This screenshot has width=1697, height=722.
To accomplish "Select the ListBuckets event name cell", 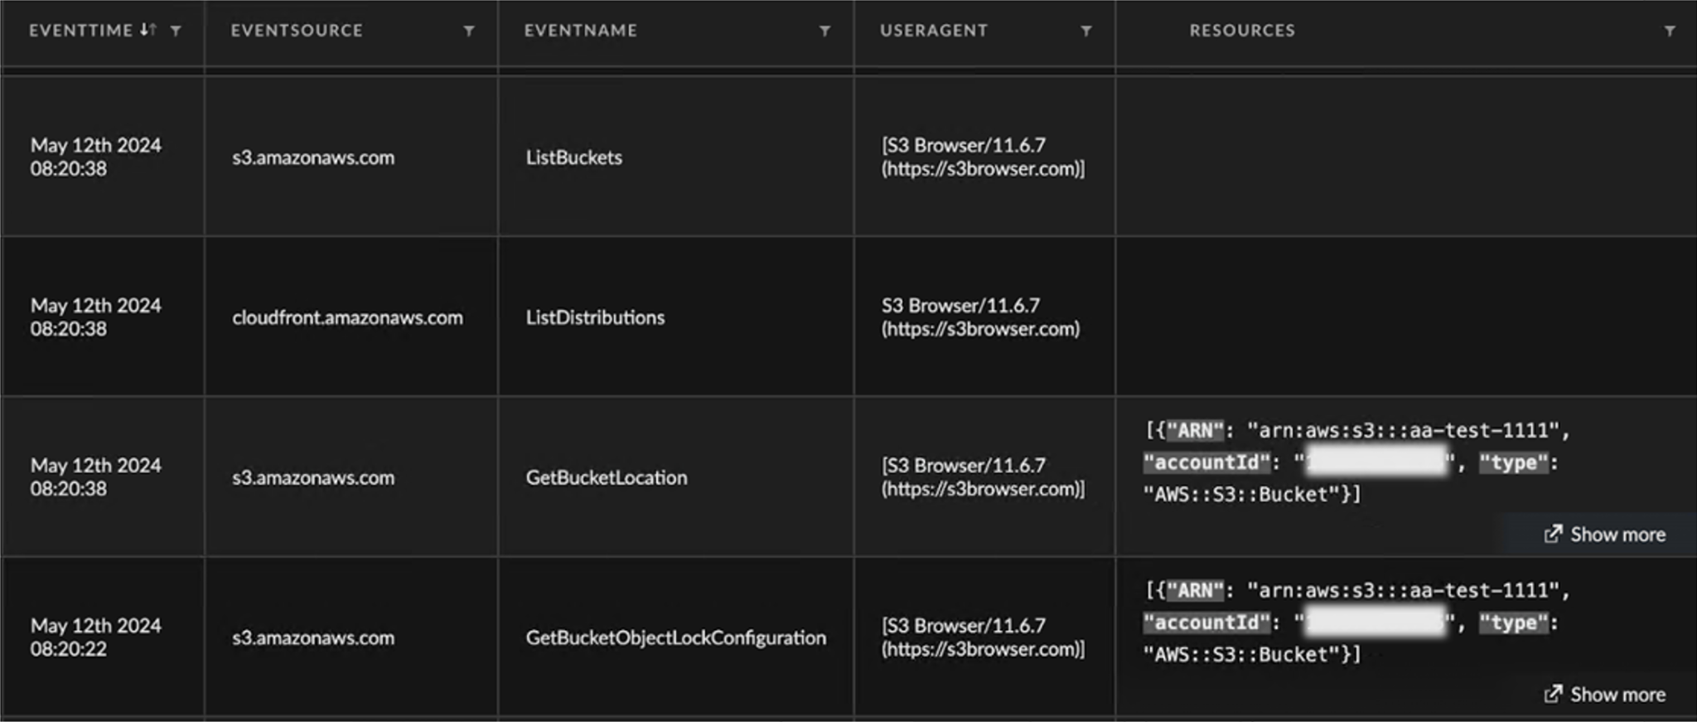I will pyautogui.click(x=573, y=157).
